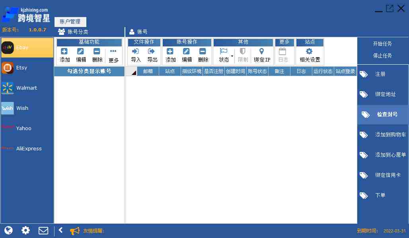Click the 是否注册 column header

pyautogui.click(x=214, y=71)
